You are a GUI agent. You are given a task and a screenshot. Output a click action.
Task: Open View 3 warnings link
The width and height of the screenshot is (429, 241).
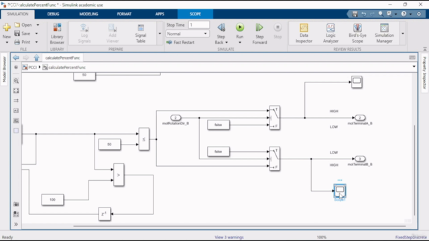tap(229, 237)
